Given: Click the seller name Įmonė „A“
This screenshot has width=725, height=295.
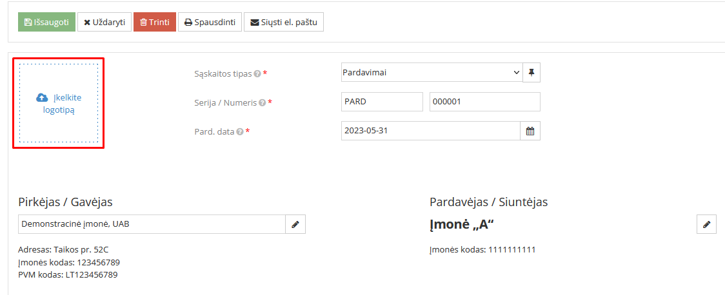Looking at the screenshot, I should pos(461,224).
